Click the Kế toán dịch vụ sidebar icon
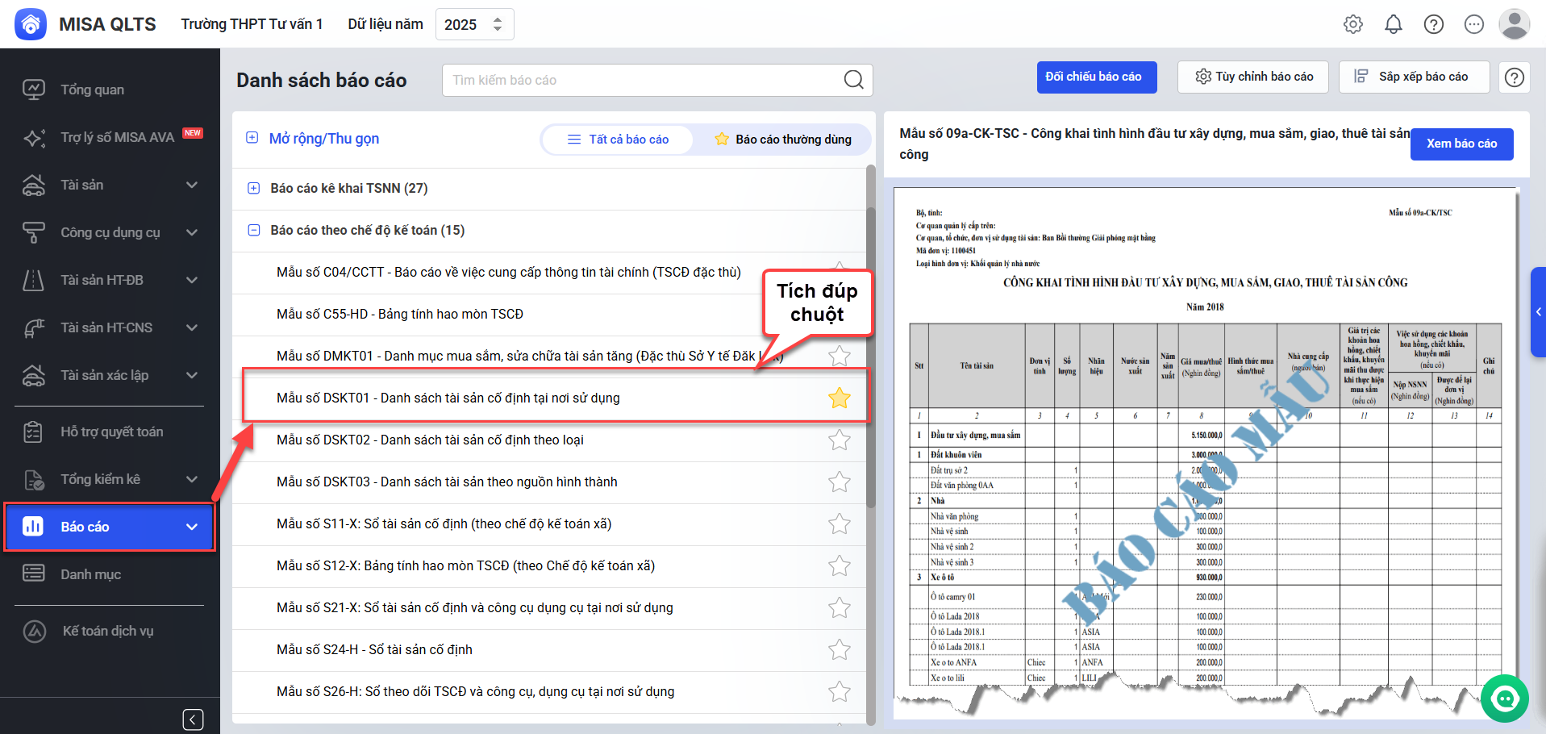Viewport: 1546px width, 734px height. (x=34, y=631)
